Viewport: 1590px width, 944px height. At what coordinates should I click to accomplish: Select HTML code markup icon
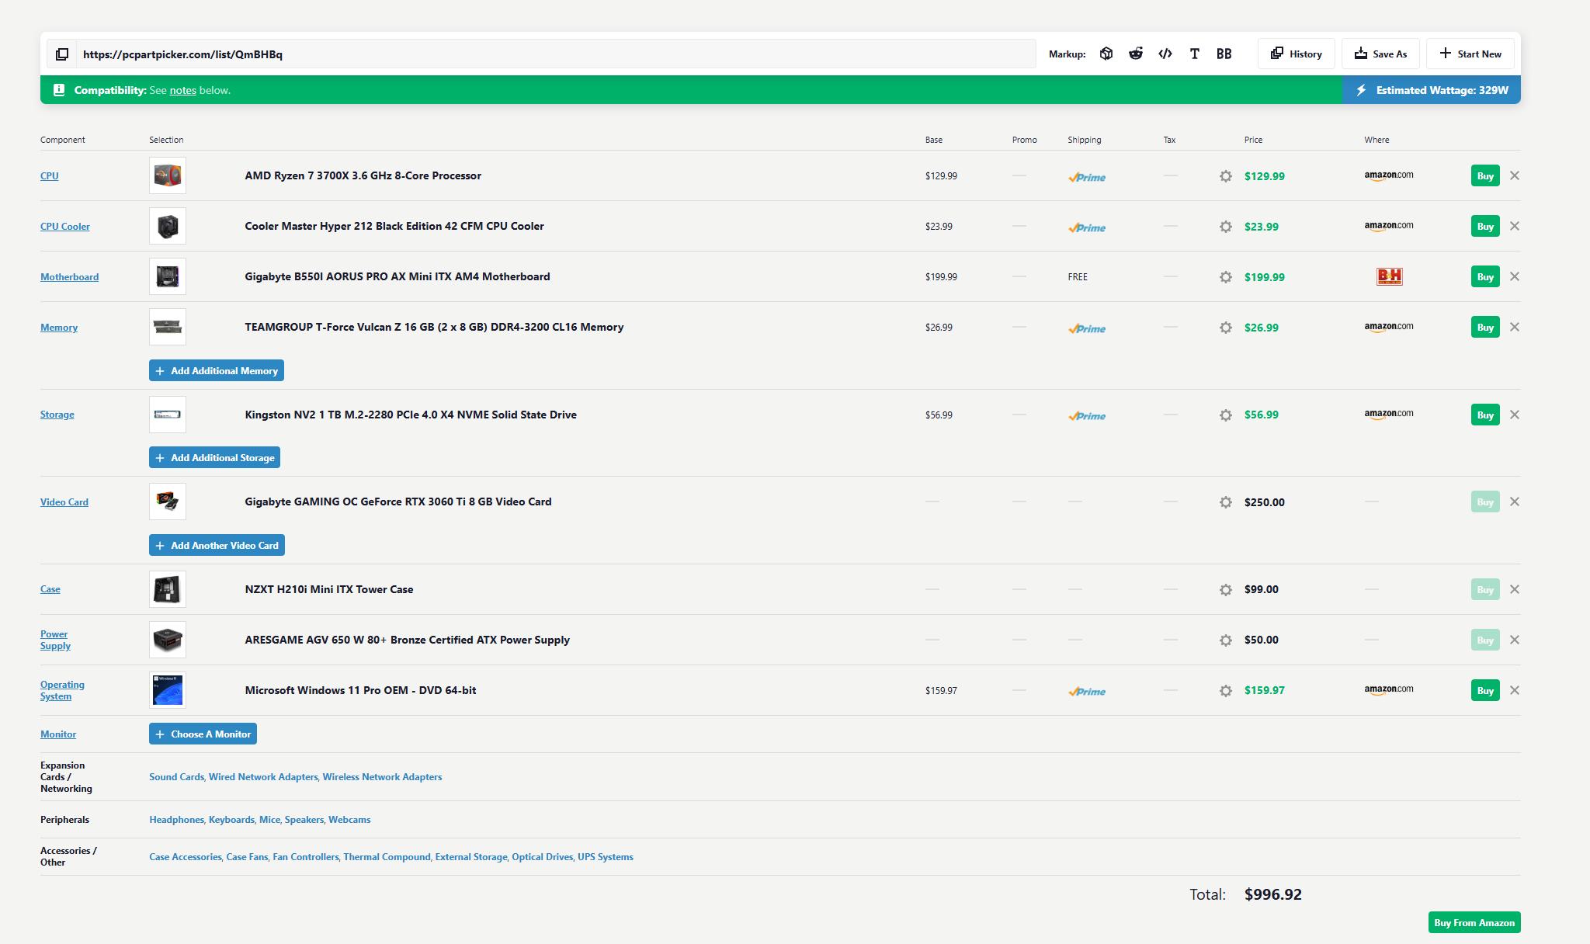1165,54
